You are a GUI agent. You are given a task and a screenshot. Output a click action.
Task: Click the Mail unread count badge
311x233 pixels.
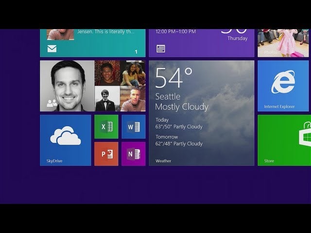[x=136, y=51]
